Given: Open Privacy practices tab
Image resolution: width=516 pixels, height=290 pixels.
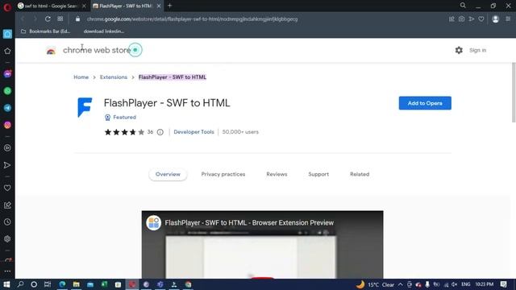Looking at the screenshot, I should (x=223, y=174).
